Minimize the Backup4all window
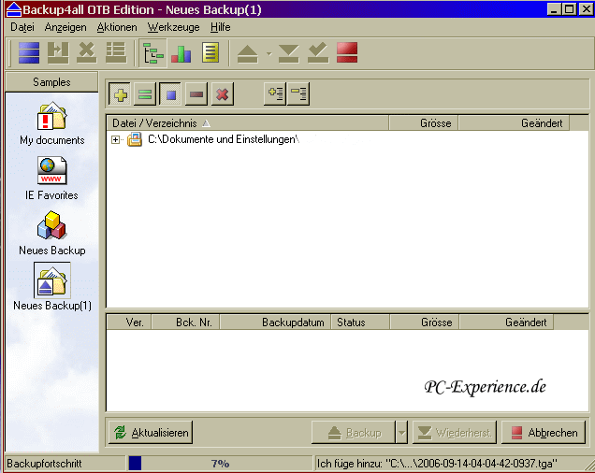The image size is (595, 473). (554, 9)
